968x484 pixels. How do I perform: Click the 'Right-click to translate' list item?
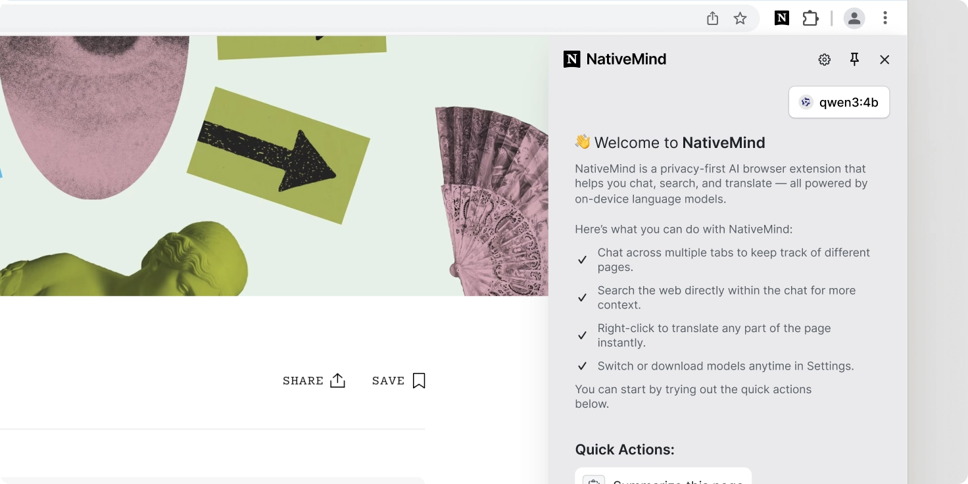(x=704, y=335)
